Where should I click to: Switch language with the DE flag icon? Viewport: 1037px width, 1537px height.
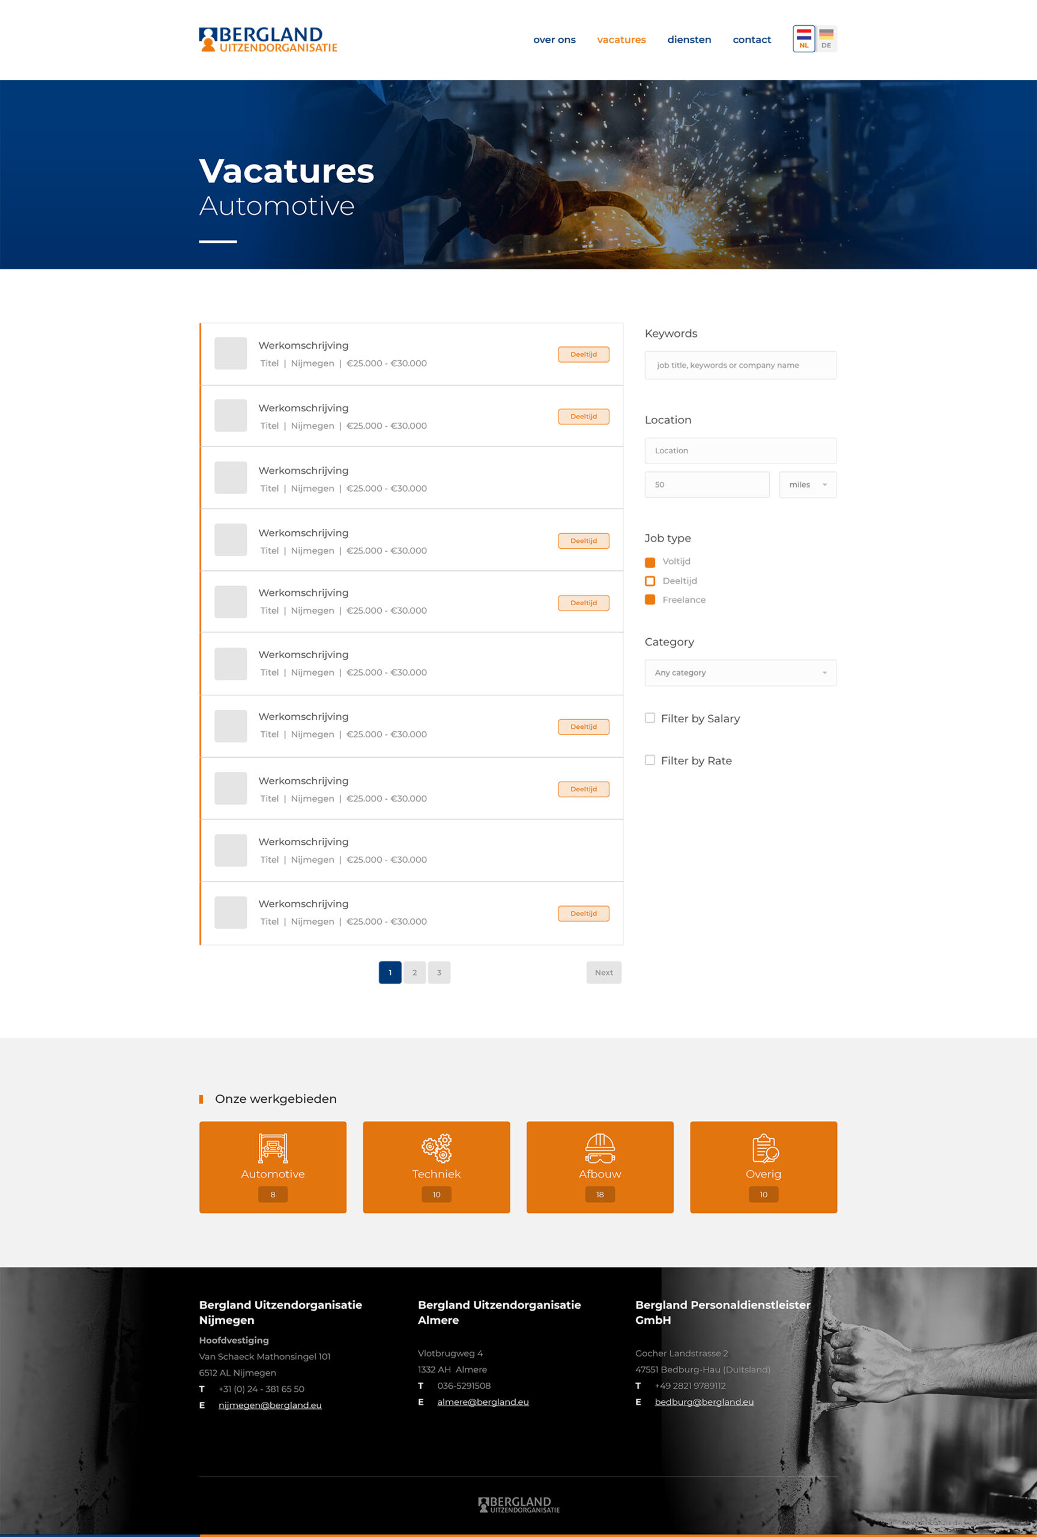click(826, 38)
